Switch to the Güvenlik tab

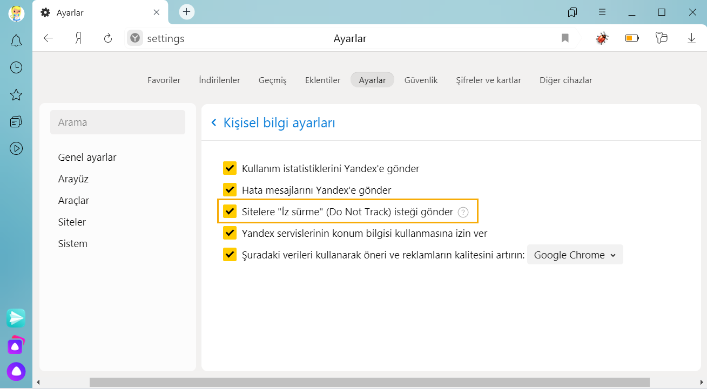coord(421,80)
